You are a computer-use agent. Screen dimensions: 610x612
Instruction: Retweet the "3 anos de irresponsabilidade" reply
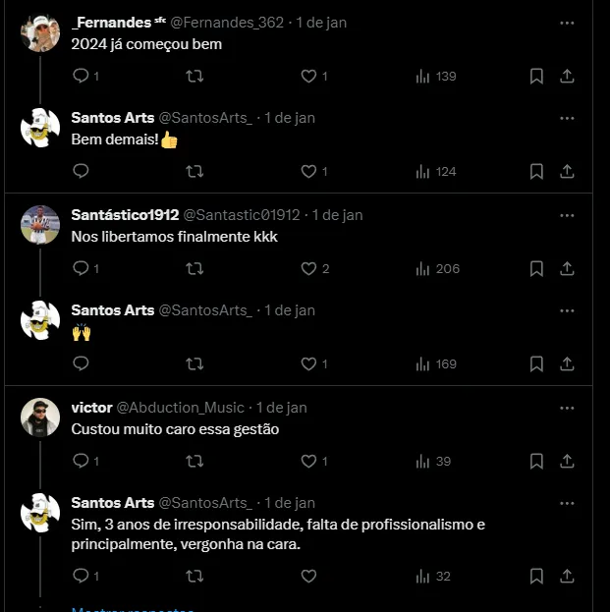[194, 576]
